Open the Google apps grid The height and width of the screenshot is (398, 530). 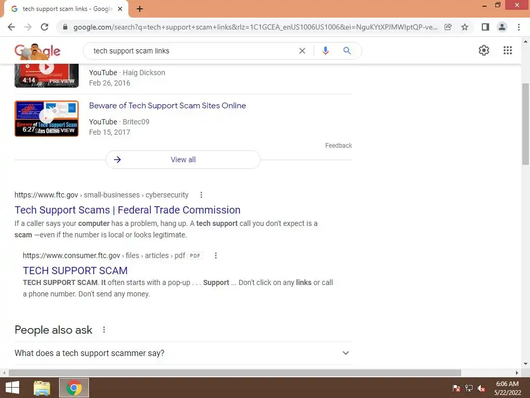coord(508,50)
